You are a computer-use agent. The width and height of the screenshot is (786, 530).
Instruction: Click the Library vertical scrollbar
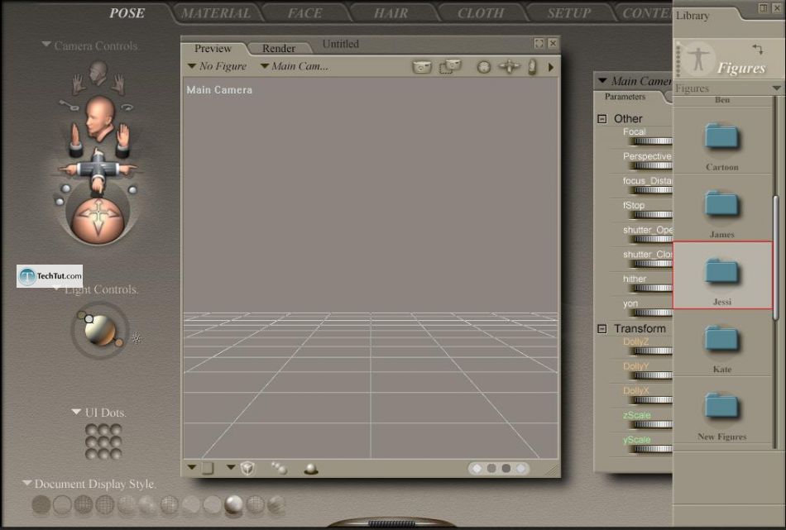(x=776, y=258)
